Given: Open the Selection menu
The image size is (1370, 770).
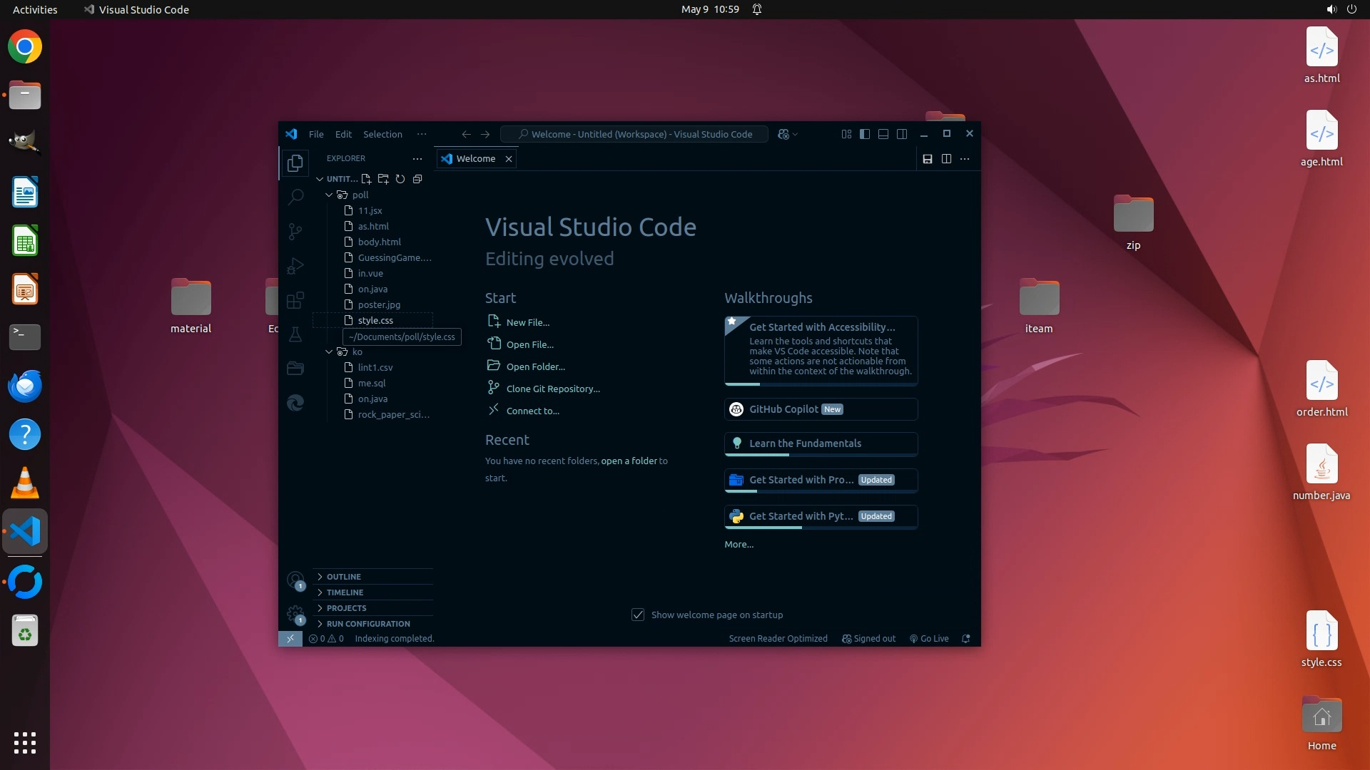Looking at the screenshot, I should pos(382,134).
